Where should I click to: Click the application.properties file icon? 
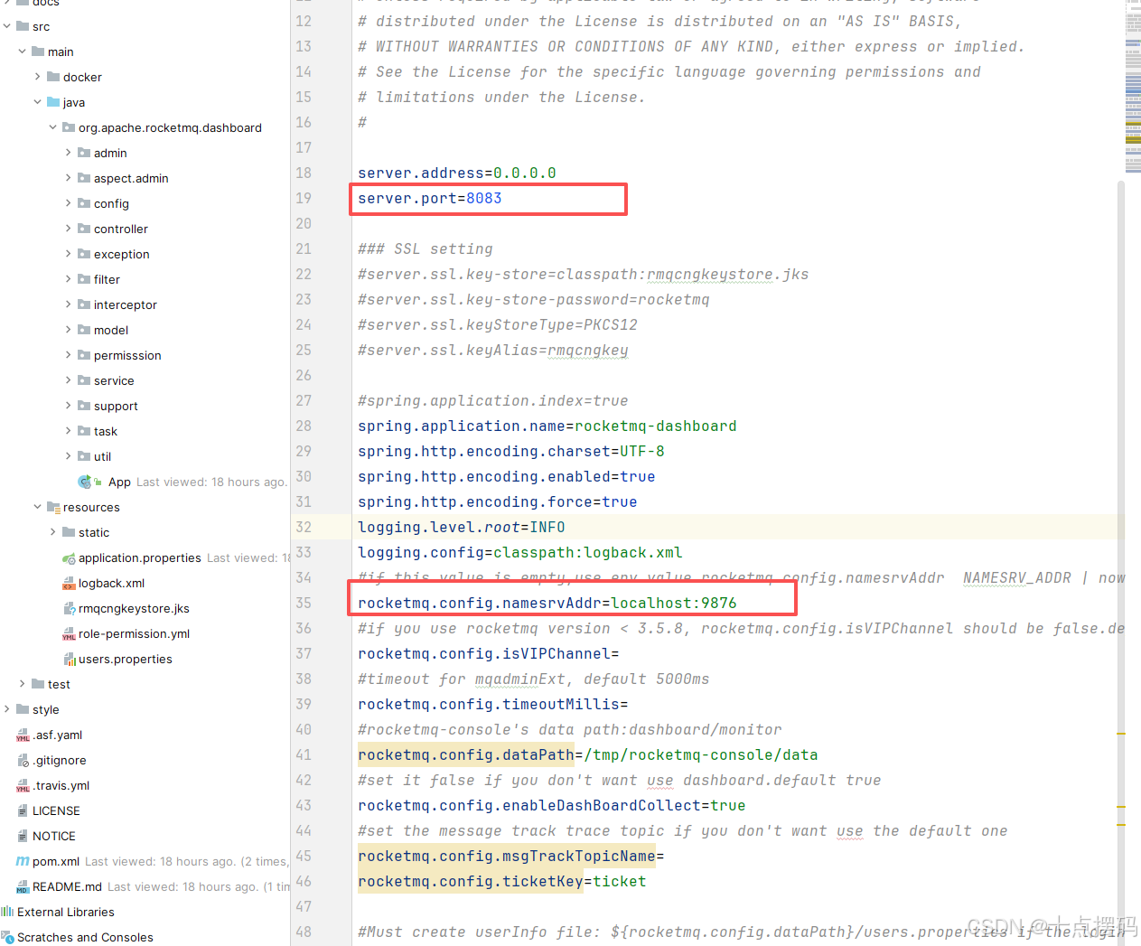pyautogui.click(x=69, y=558)
